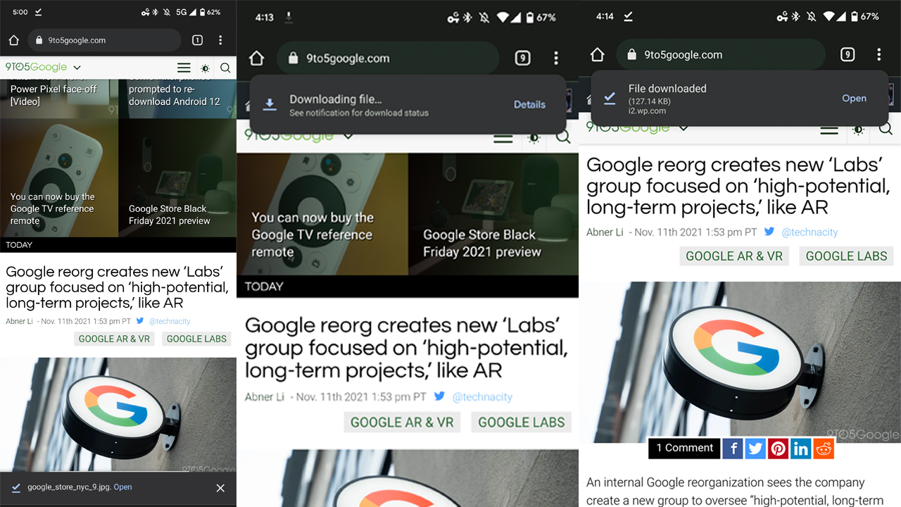This screenshot has height=507, width=901.
Task: Share the article via the Facebook icon
Action: point(732,449)
